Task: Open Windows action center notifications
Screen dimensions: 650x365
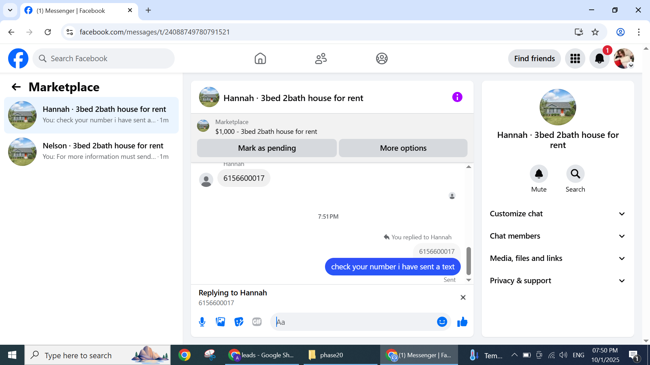Action: point(634,355)
